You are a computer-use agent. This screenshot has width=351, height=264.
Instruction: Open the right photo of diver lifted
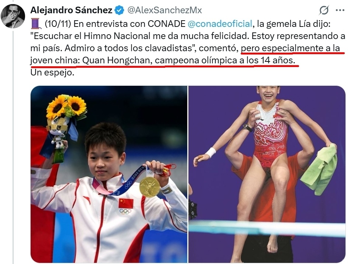[x=267, y=174]
